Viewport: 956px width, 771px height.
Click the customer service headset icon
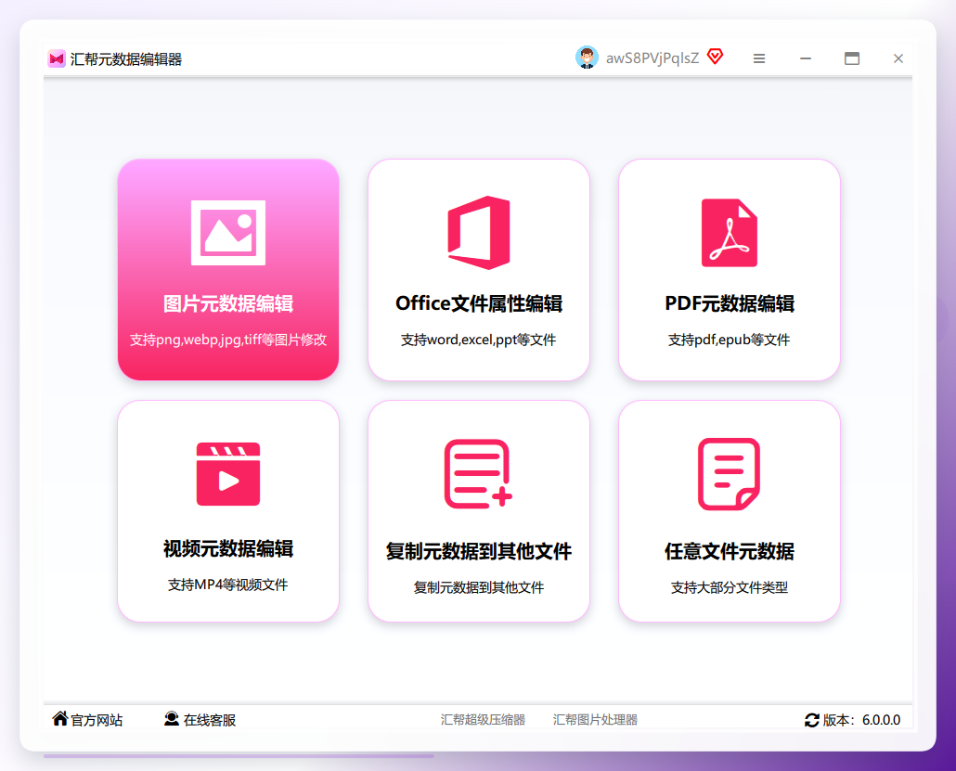pyautogui.click(x=172, y=719)
